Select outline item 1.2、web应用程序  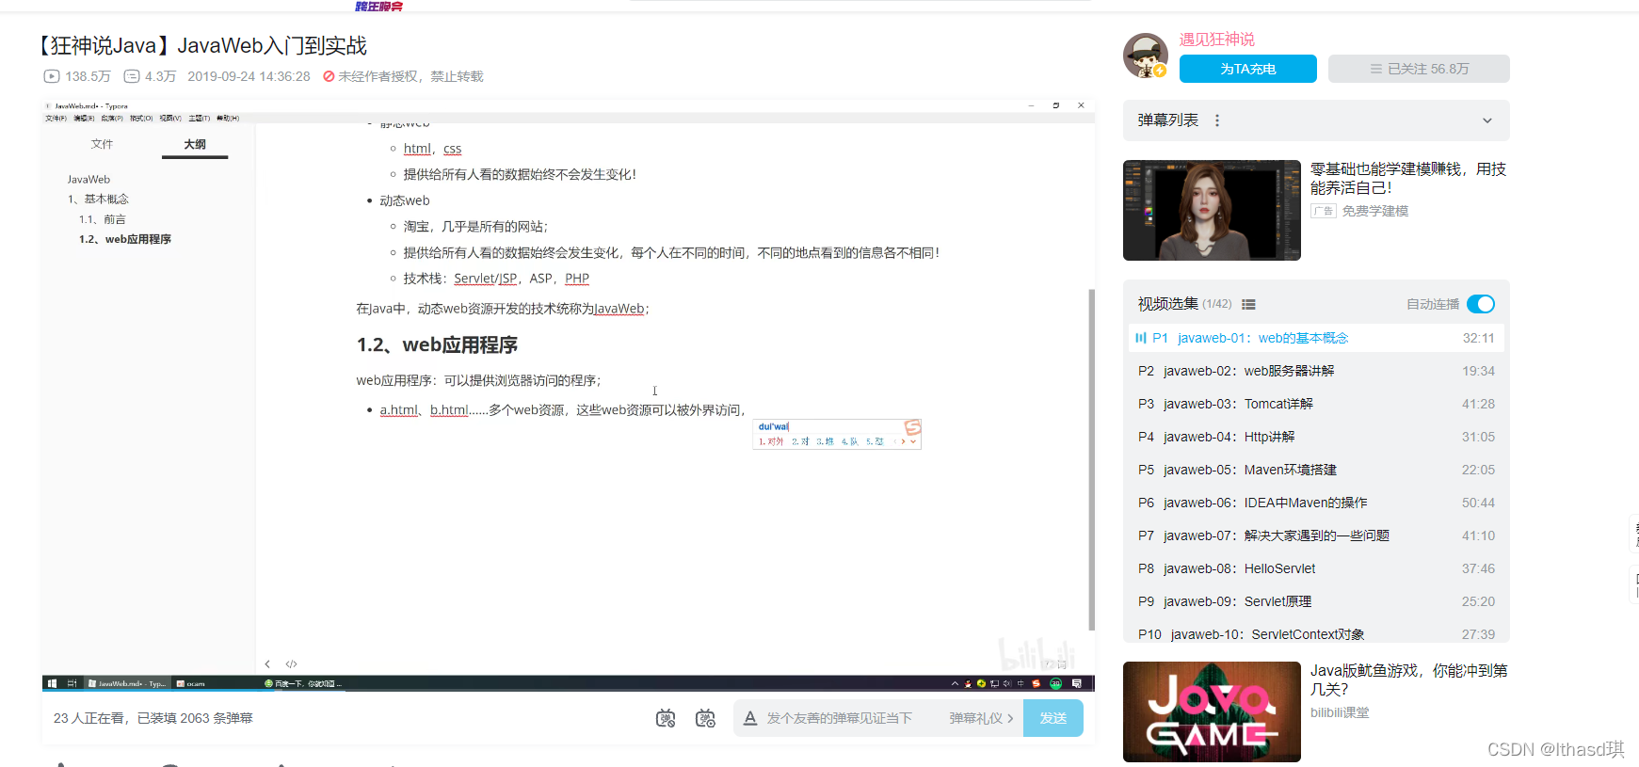click(x=125, y=239)
